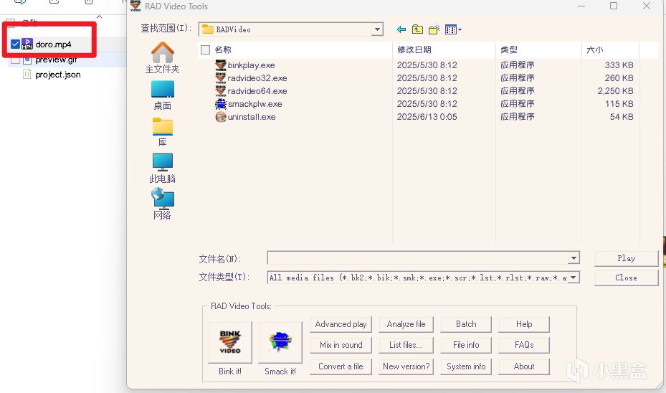
Task: Open 网络 network location
Action: [x=162, y=204]
